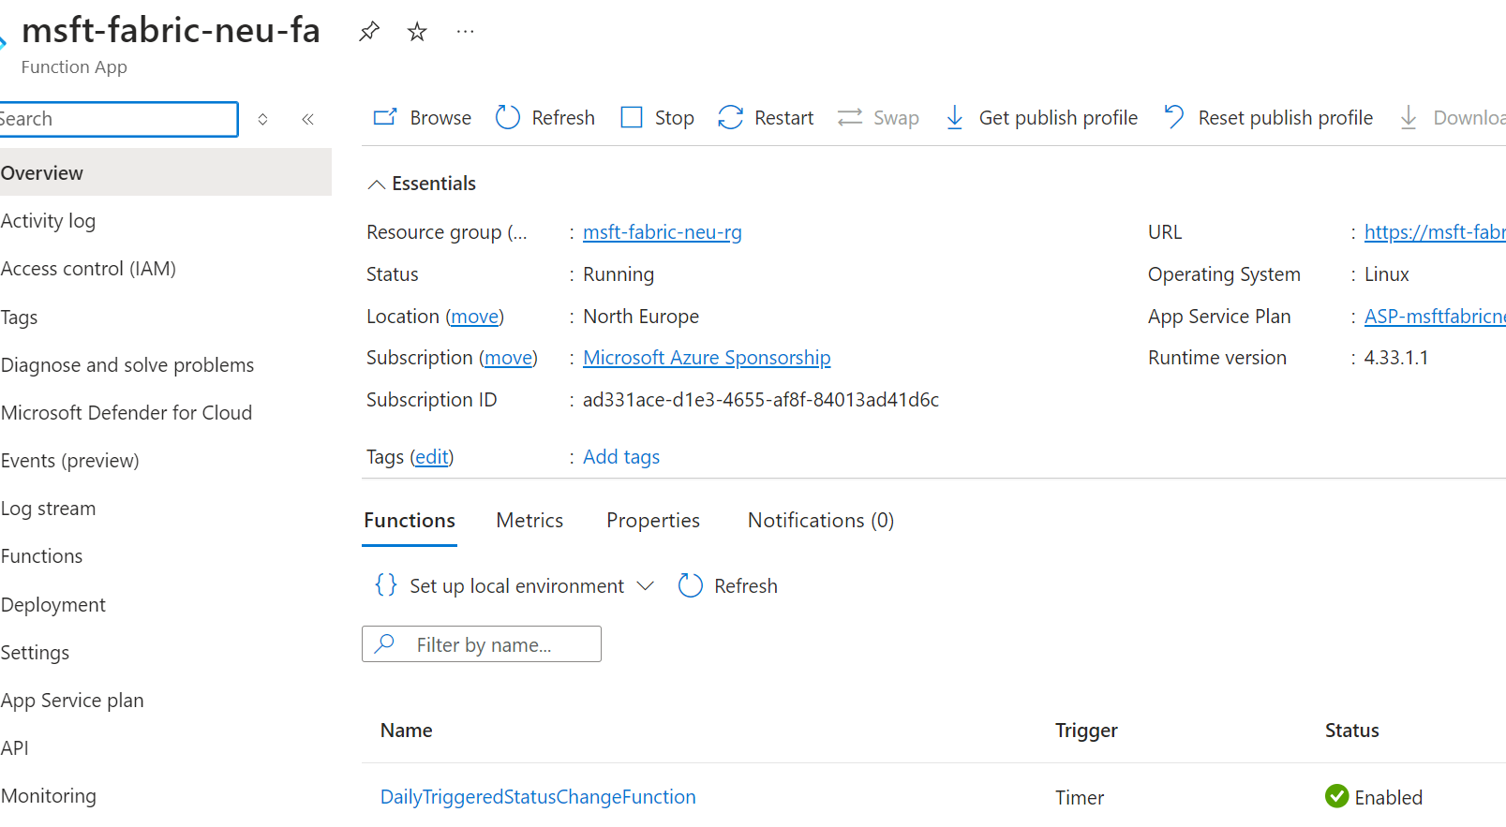
Task: Click in the sidebar Search field
Action: (x=118, y=119)
